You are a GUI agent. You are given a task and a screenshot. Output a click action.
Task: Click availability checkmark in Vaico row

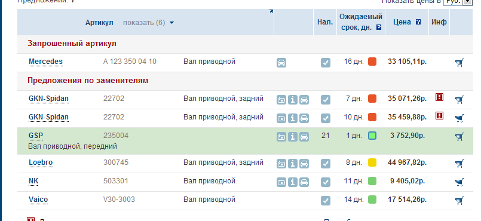coord(326,201)
